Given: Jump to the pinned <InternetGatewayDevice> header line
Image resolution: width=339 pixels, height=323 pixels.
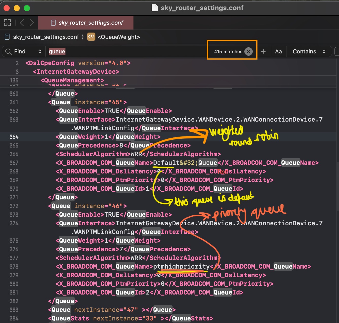Looking at the screenshot, I should click(x=76, y=72).
